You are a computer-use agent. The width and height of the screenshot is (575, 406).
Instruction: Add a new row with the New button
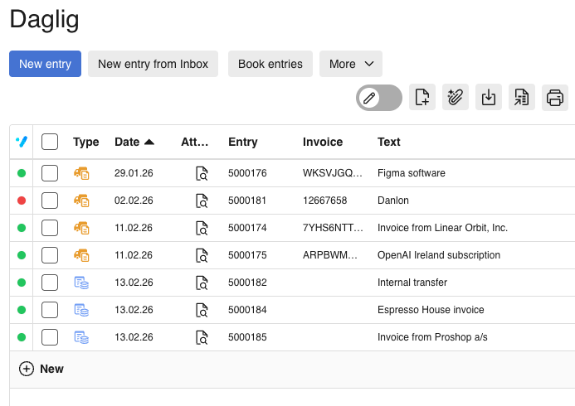pyautogui.click(x=41, y=369)
